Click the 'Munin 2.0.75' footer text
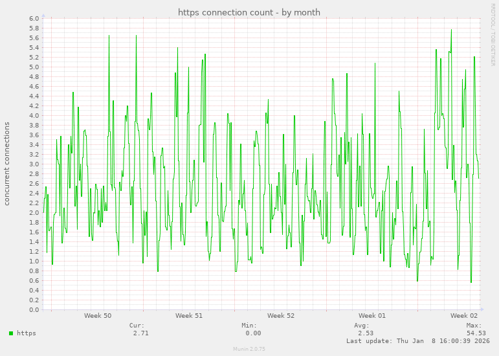 (249, 349)
